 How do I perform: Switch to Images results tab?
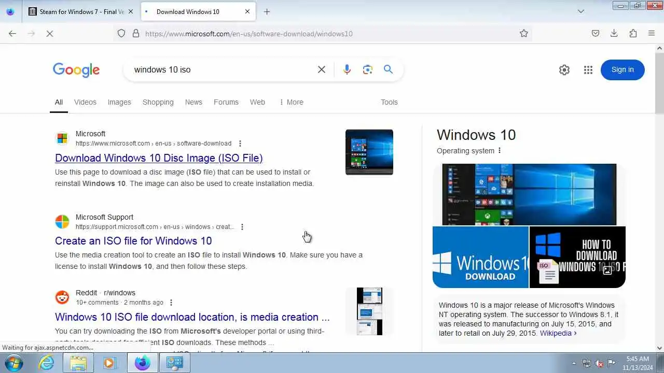(x=119, y=102)
